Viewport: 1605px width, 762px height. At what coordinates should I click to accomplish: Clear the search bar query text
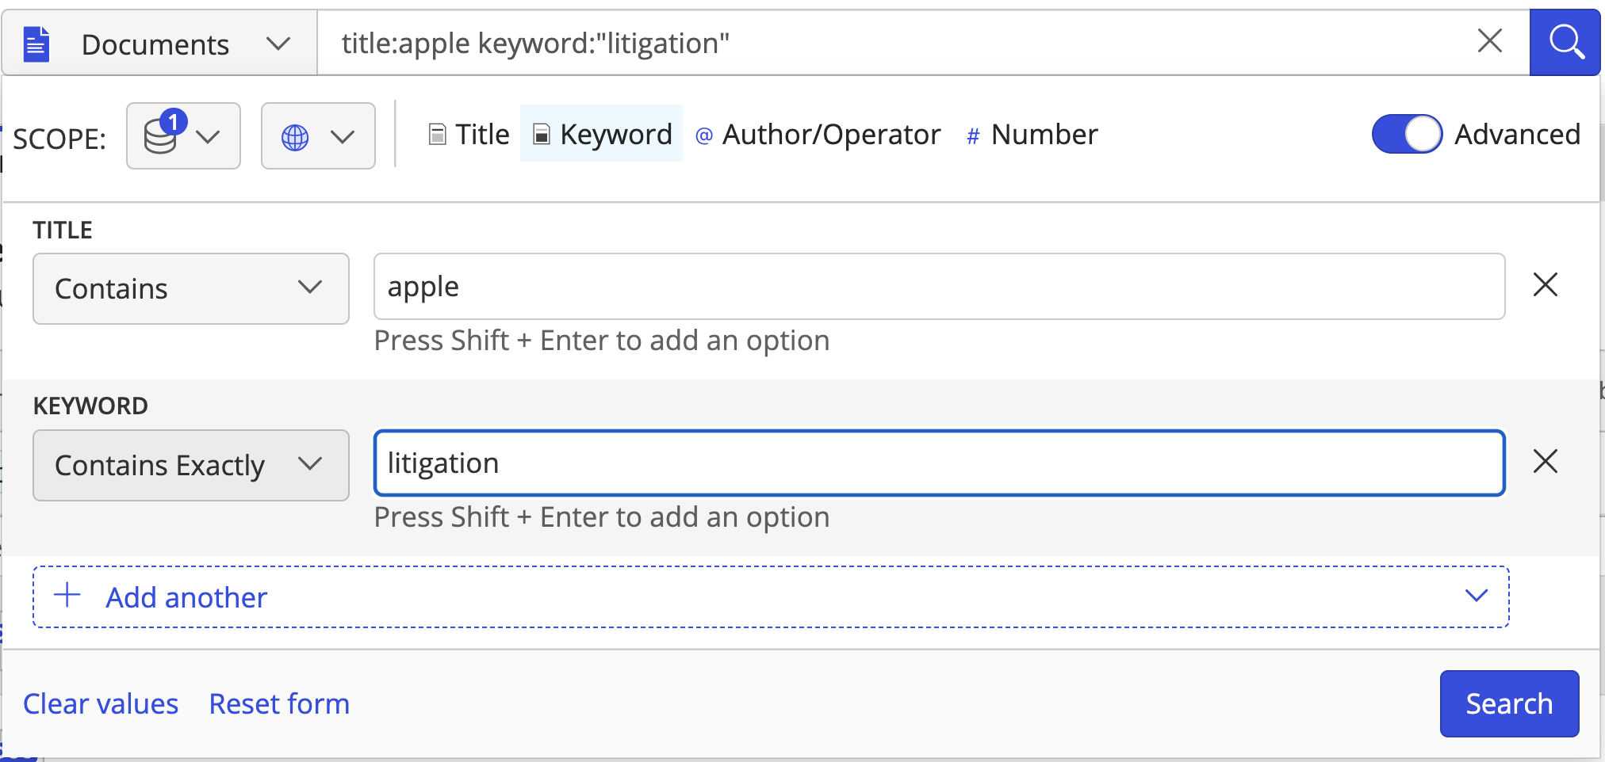(x=1490, y=41)
